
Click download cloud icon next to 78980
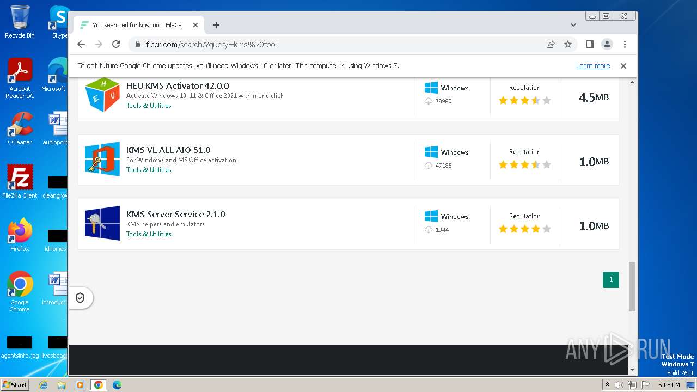pos(429,101)
